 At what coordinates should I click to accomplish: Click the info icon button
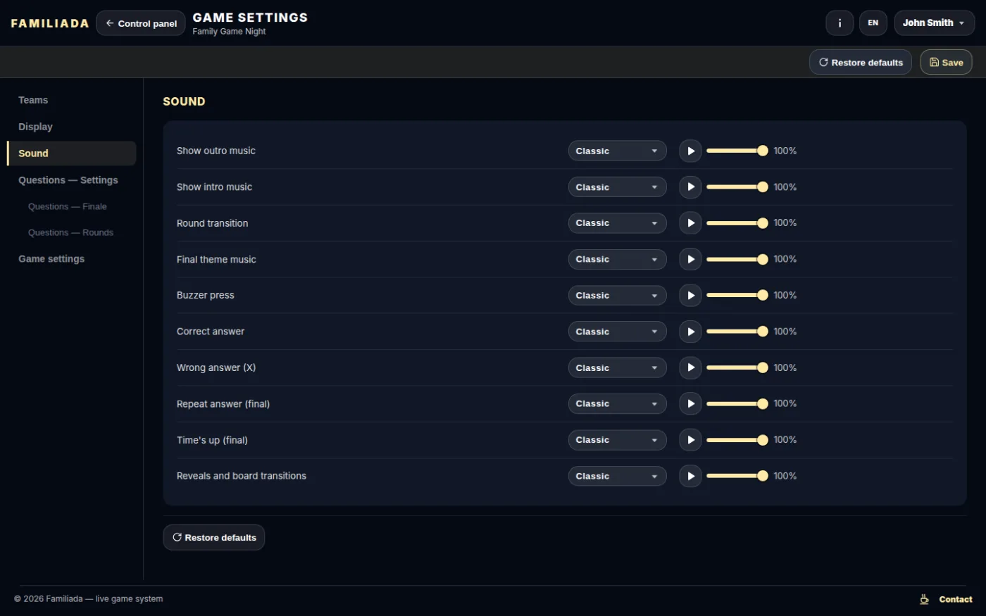point(840,23)
